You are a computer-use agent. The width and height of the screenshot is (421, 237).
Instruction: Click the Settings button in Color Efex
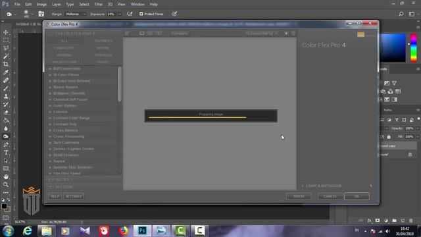coord(74,196)
